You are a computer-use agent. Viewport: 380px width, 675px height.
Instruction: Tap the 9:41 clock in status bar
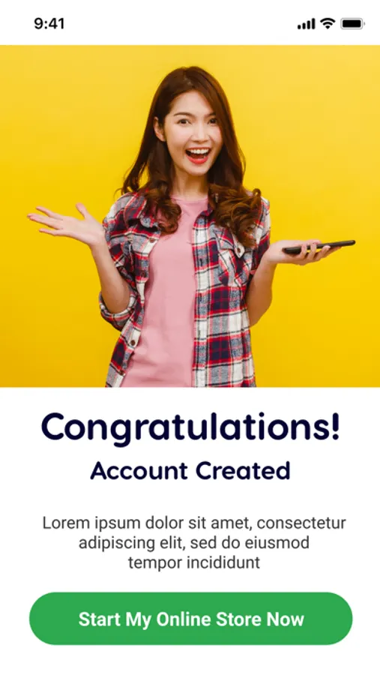49,24
